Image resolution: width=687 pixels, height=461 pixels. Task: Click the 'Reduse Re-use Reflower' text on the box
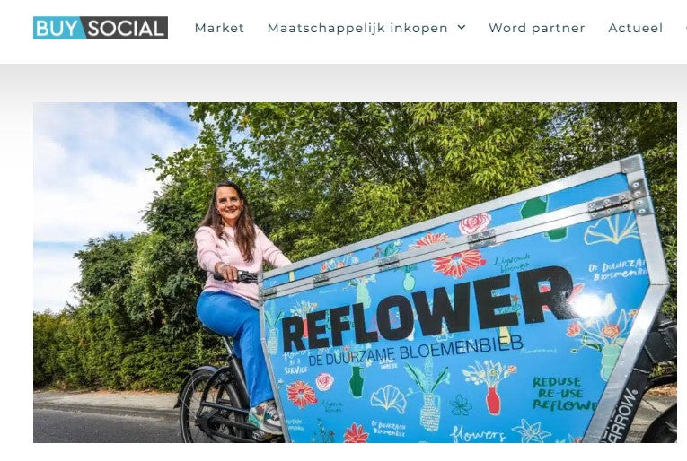(563, 394)
